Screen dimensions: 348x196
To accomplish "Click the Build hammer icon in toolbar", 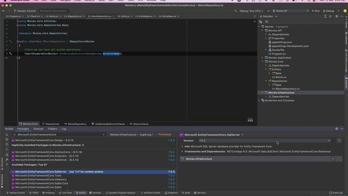I will point(235,11).
